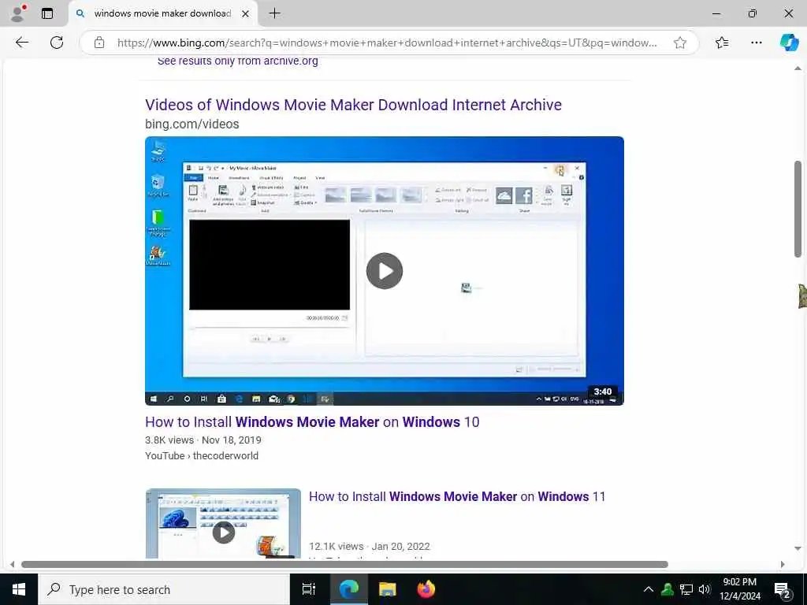Viewport: 807px width, 605px height.
Task: Open How to Install Windows Movie Maker on Windows 10
Action: pyautogui.click(x=312, y=422)
